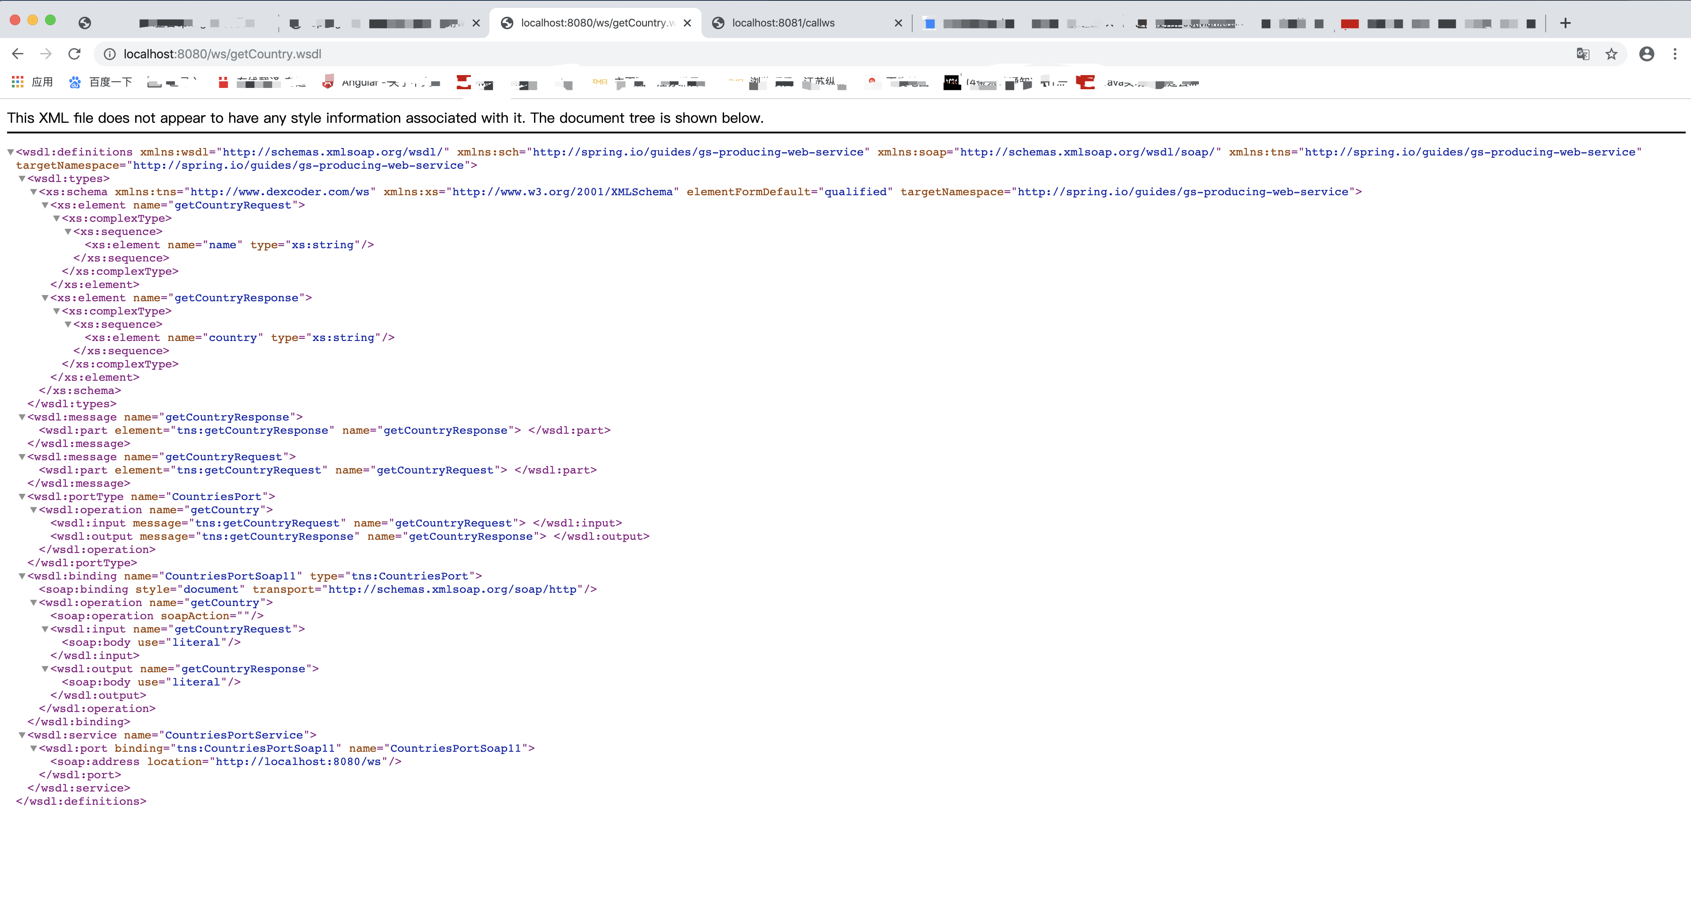Close the localhost:8080/ws/getCountry tab
Image resolution: width=1691 pixels, height=909 pixels.
point(687,23)
